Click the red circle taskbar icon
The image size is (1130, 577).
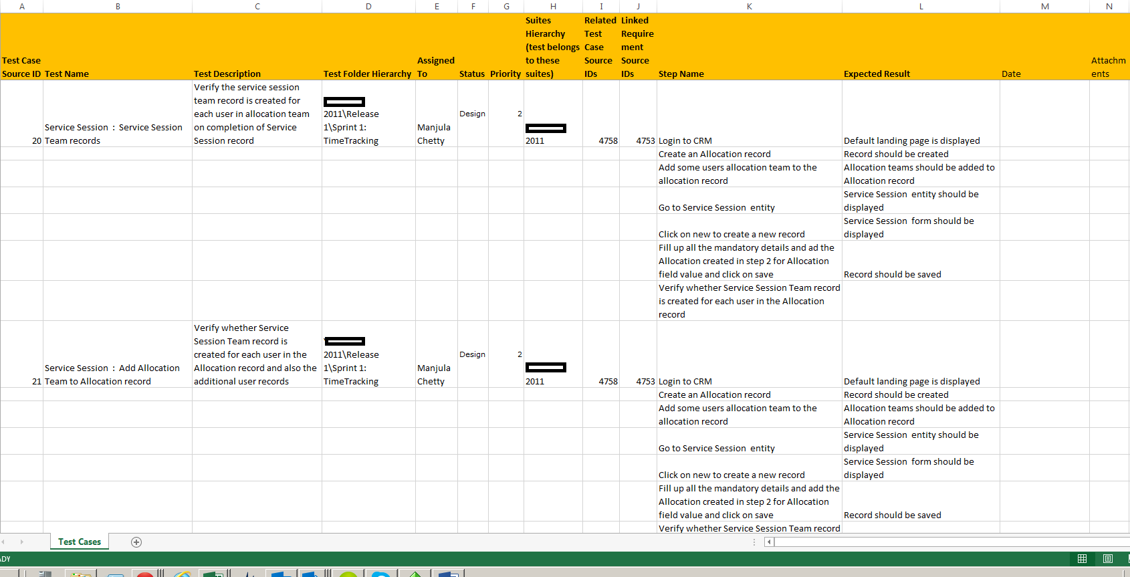144,574
